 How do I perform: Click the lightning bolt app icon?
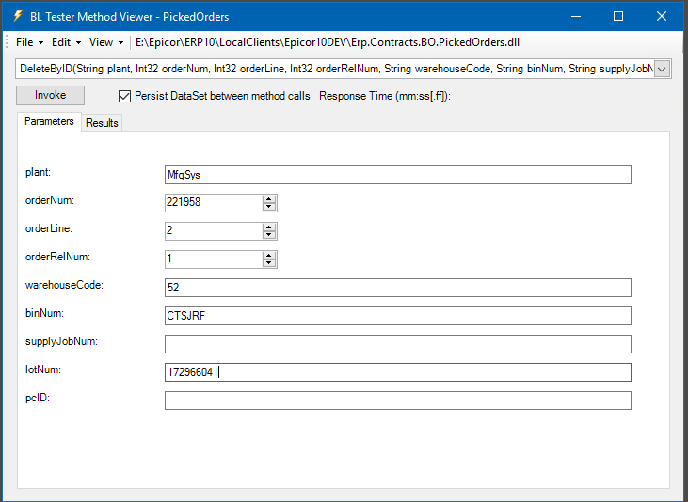18,16
